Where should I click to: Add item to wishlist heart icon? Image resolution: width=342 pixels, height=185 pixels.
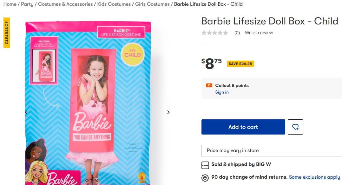(295, 127)
